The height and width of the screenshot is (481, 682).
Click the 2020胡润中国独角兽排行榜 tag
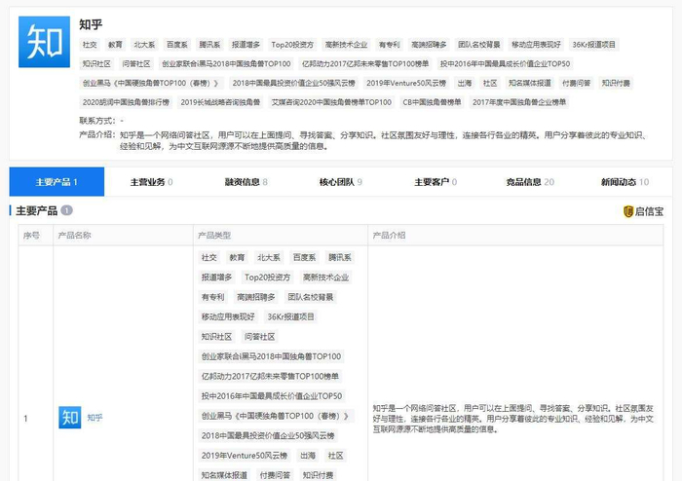126,102
